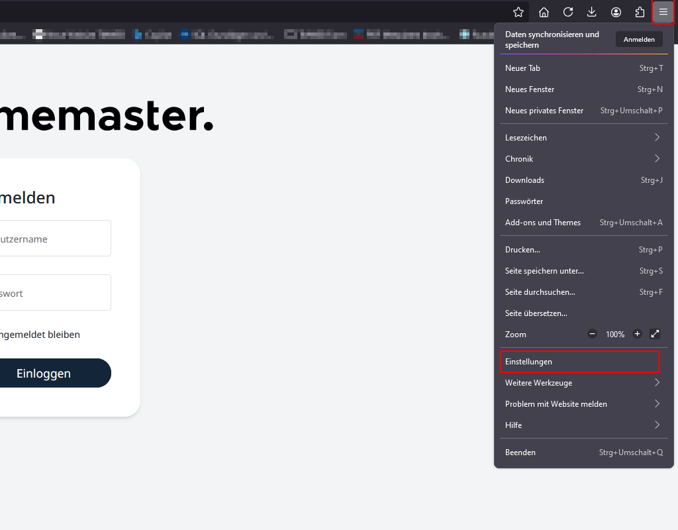Open the hamburger application menu
The height and width of the screenshot is (530, 678).
pos(663,12)
